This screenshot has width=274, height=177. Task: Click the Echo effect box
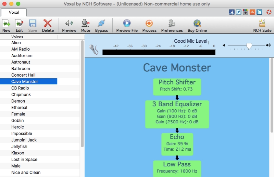click(x=177, y=144)
